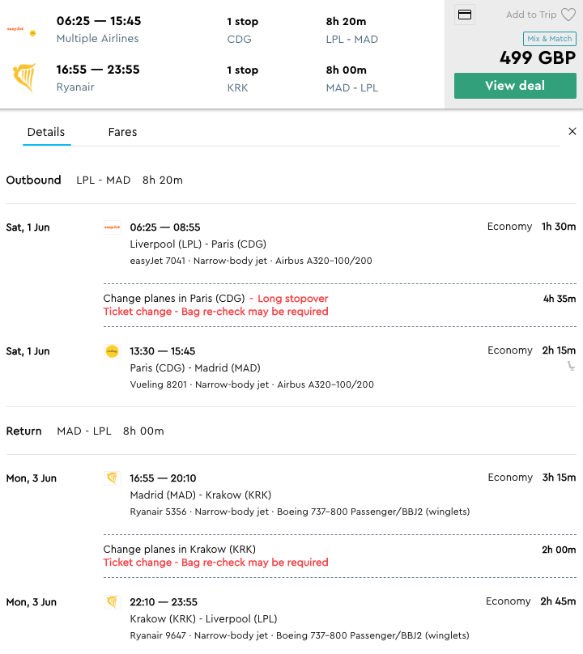Open the Details tab
The height and width of the screenshot is (654, 583).
[x=46, y=132]
